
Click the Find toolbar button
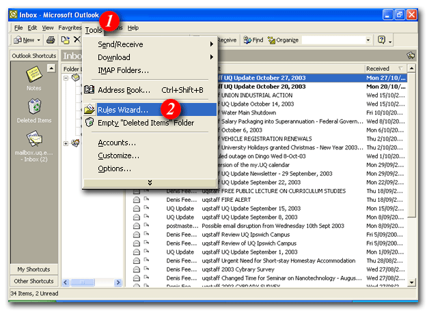point(253,40)
